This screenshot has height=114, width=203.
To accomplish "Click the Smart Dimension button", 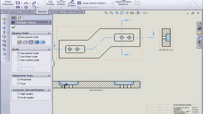I will click(x=8, y=3).
